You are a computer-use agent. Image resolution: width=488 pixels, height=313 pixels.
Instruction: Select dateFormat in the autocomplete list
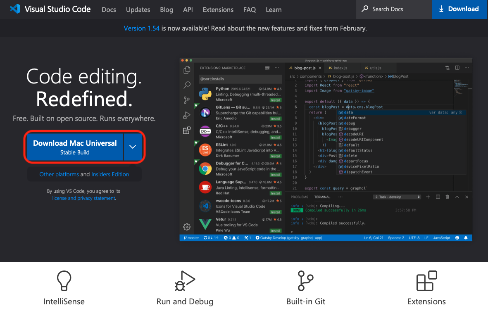[x=355, y=118]
